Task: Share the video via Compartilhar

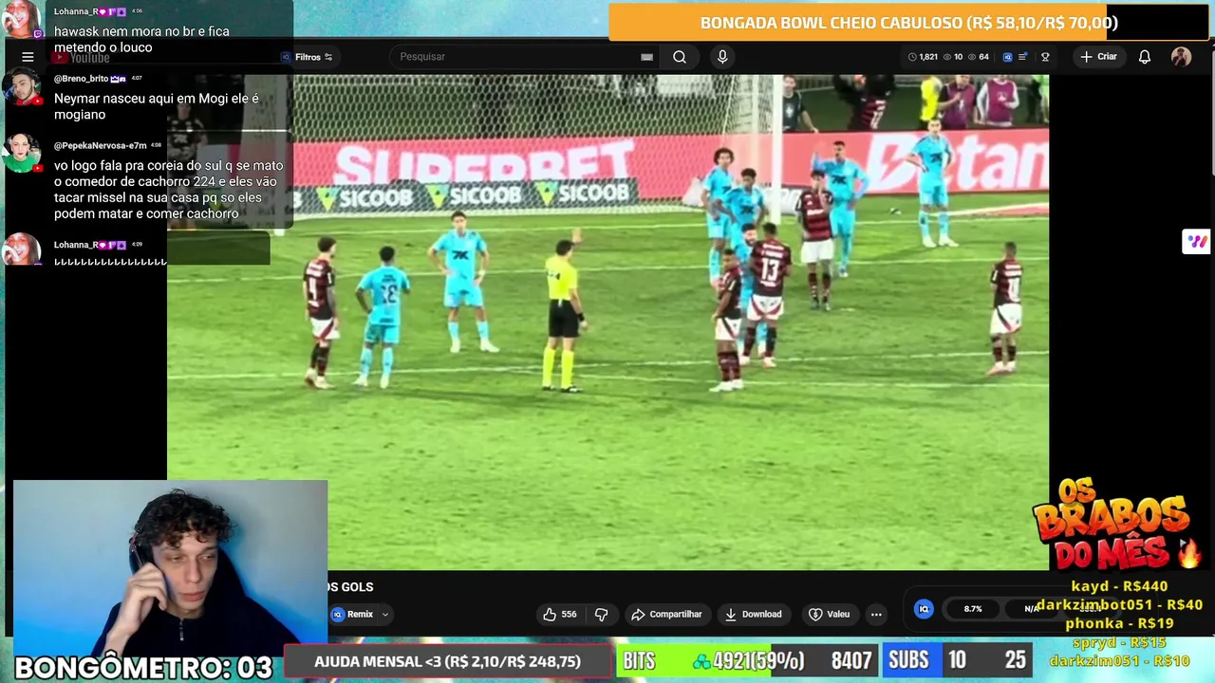Action: pyautogui.click(x=666, y=614)
